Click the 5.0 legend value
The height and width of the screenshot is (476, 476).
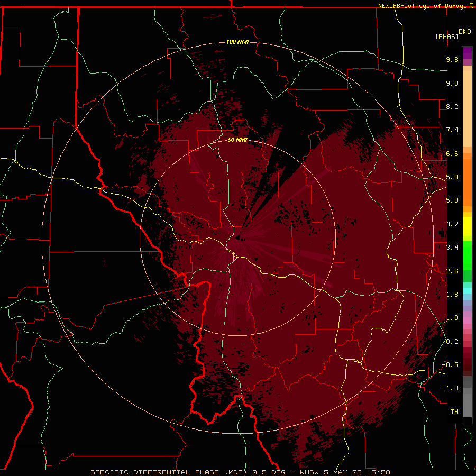coord(452,200)
